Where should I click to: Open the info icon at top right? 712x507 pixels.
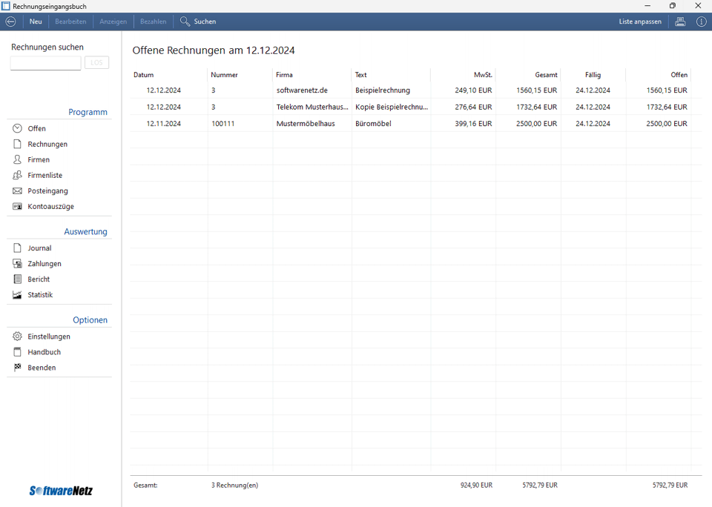click(701, 21)
